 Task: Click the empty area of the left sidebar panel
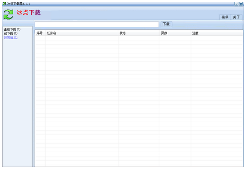[17, 102]
